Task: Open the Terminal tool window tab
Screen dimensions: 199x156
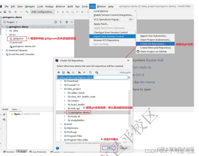Action: tap(9, 152)
